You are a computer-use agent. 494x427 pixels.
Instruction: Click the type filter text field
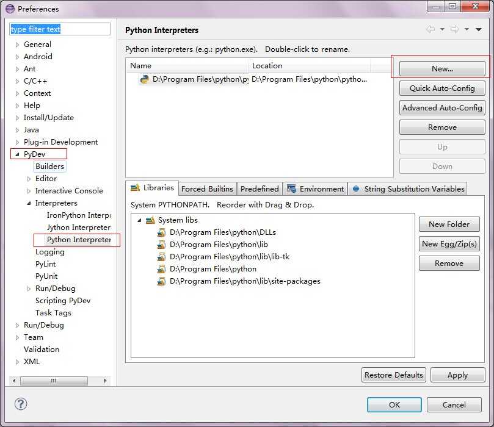(60, 29)
